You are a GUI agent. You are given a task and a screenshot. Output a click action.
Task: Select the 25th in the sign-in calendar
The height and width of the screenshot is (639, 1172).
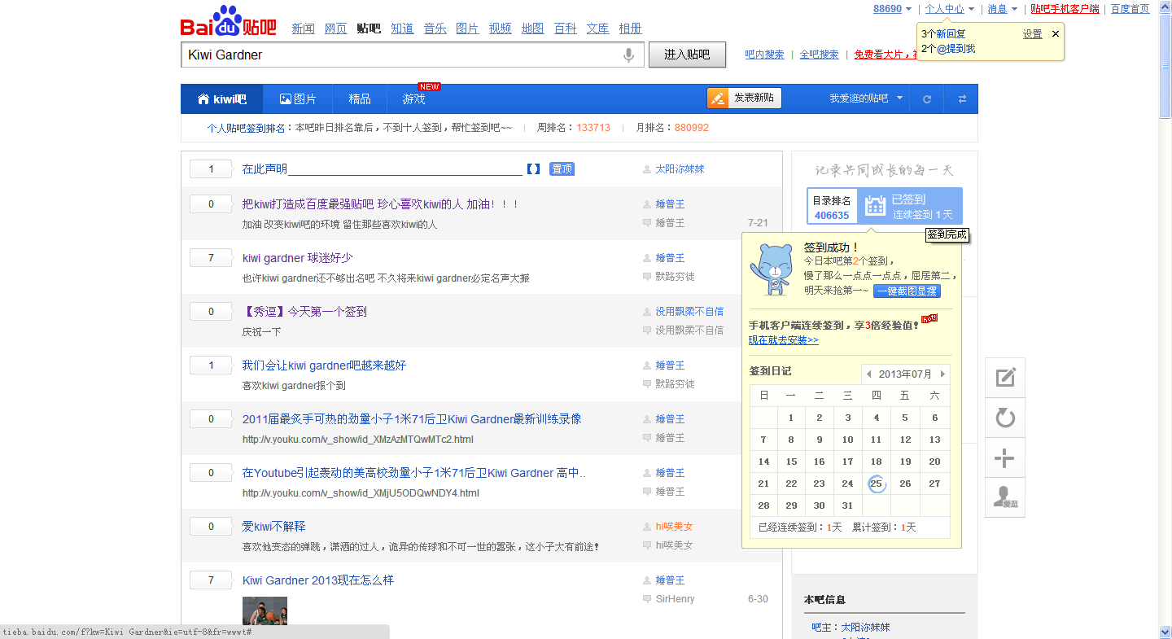876,484
